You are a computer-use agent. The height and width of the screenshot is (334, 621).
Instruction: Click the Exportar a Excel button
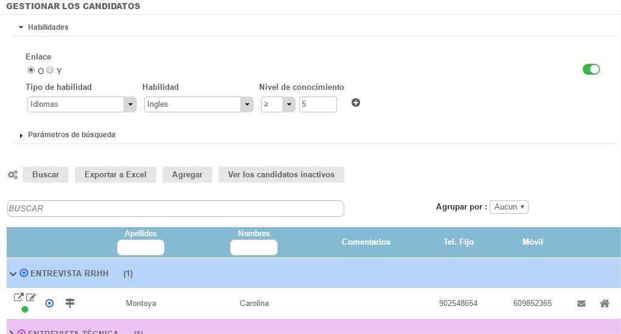click(x=116, y=174)
